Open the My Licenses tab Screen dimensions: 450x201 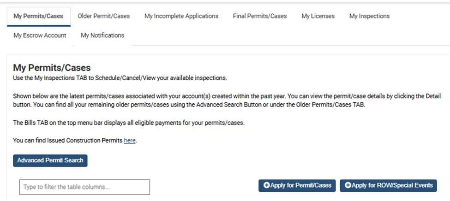click(x=318, y=16)
